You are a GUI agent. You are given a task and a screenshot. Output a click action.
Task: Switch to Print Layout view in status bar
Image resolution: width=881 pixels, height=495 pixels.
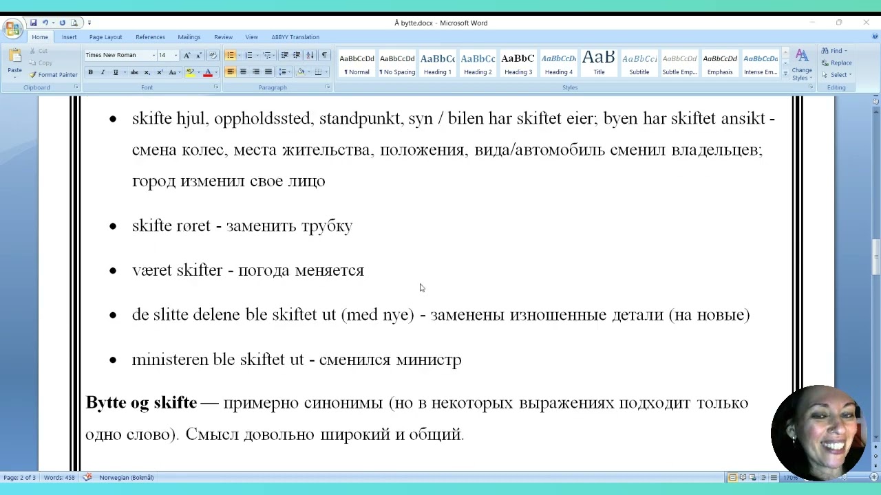coord(732,477)
